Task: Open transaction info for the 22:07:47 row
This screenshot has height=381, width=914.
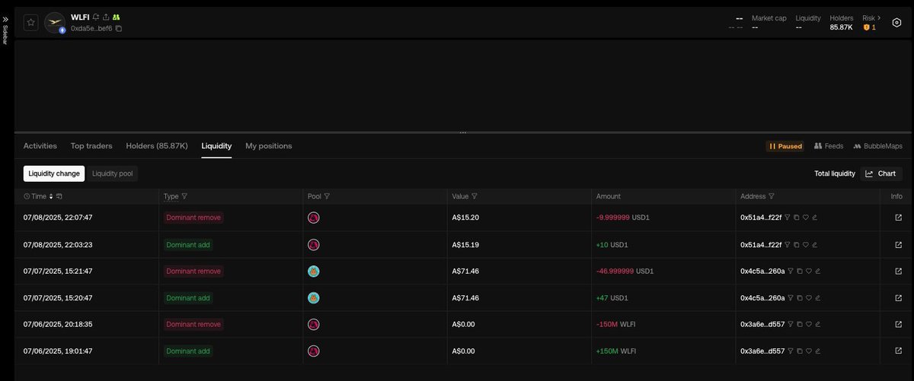Action: [x=898, y=217]
